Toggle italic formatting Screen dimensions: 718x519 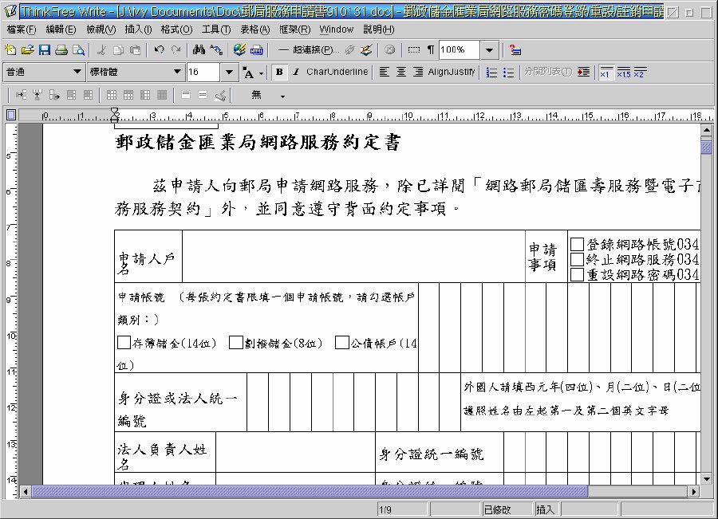pyautogui.click(x=296, y=73)
